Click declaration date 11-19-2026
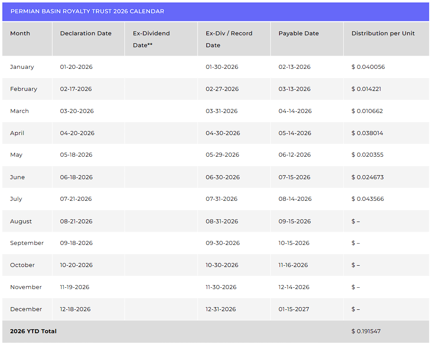 pos(74,287)
